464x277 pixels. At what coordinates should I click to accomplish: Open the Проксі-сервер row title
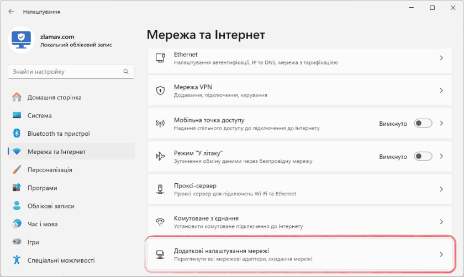195,185
